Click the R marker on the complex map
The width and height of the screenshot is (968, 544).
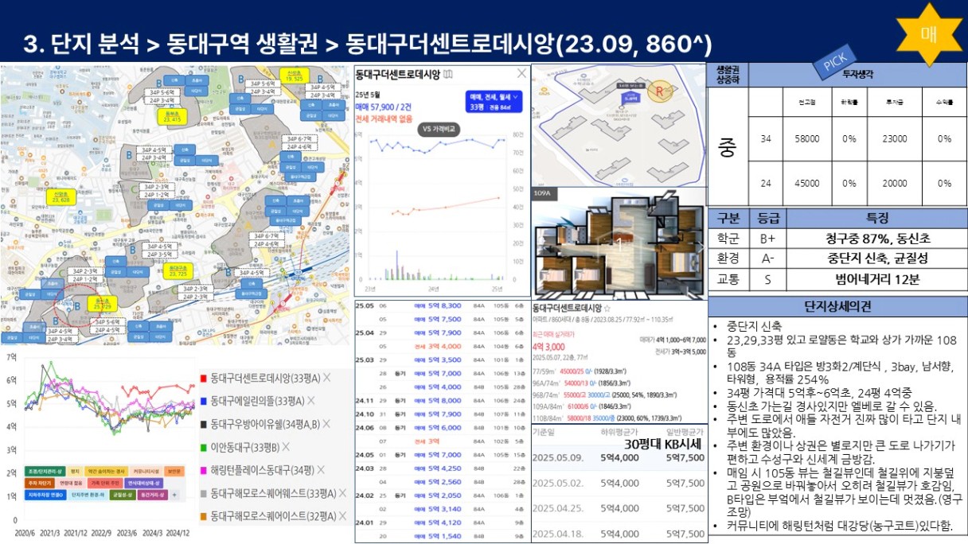click(659, 90)
